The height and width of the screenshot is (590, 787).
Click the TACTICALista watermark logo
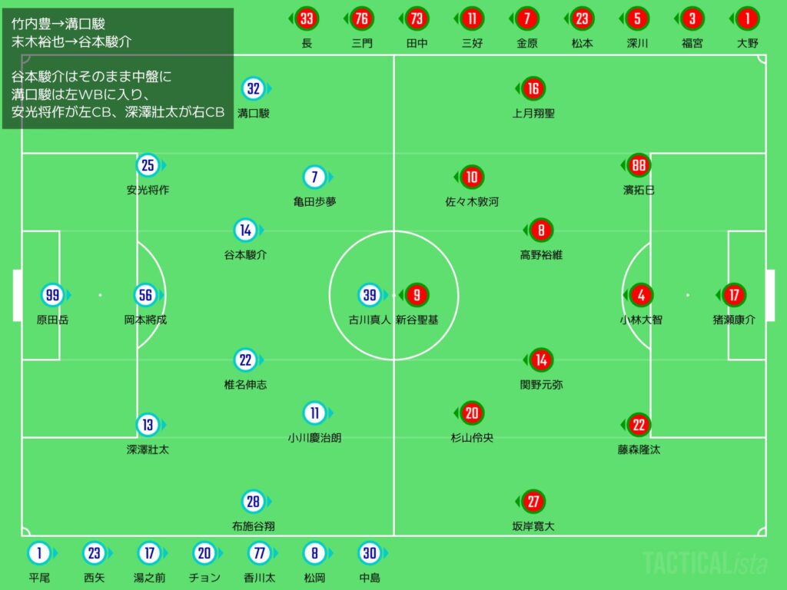(x=705, y=563)
